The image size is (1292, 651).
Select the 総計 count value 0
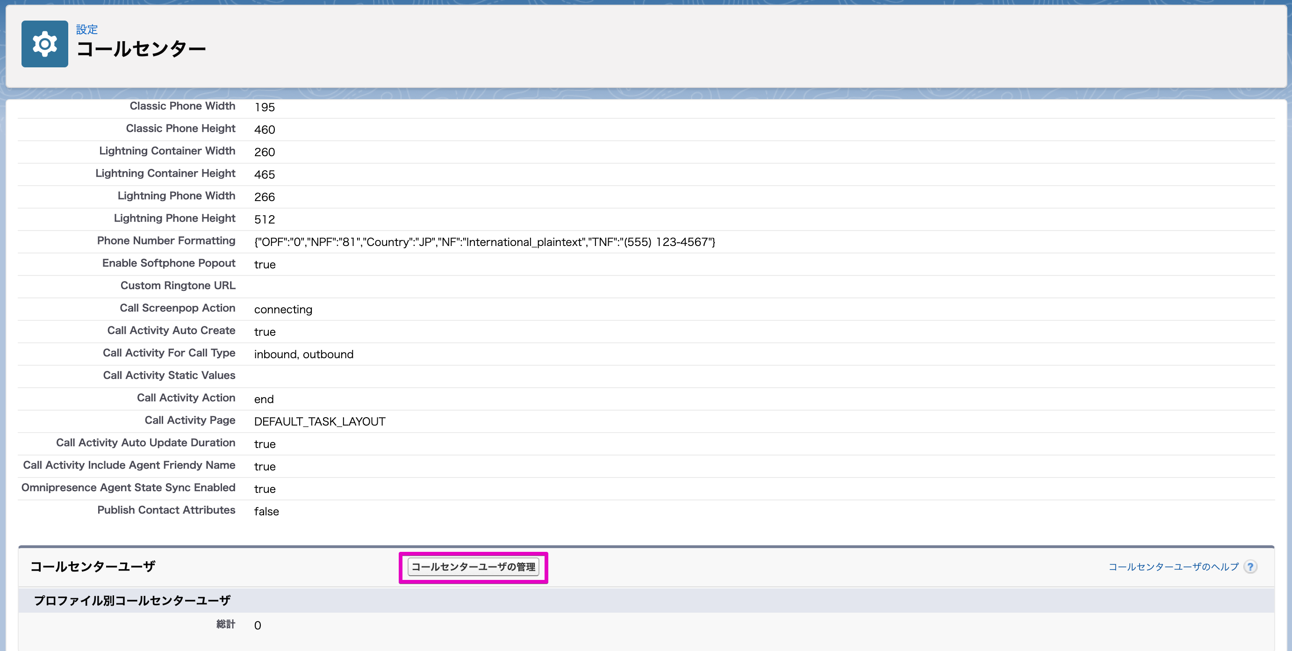pyautogui.click(x=257, y=625)
